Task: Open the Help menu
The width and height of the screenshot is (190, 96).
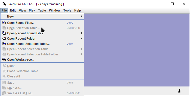Action: click(78, 11)
